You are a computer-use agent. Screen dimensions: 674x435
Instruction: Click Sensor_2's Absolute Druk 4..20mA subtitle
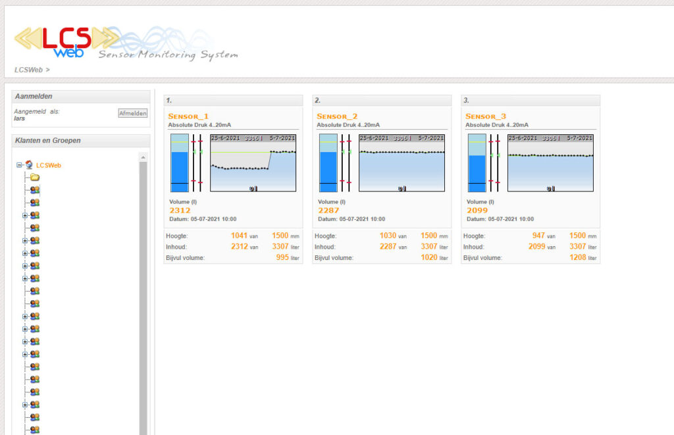click(348, 125)
